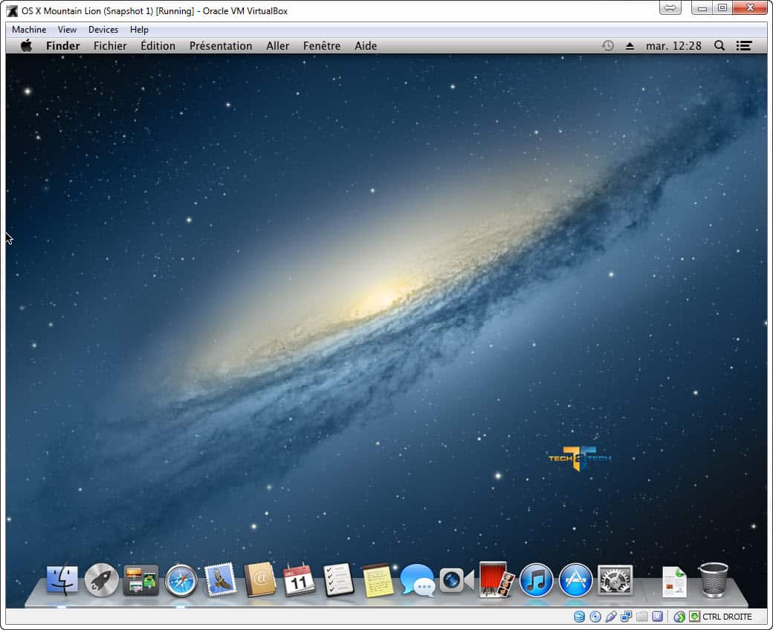Open the Aller menu
Viewport: 773px width, 630px height.
click(x=277, y=46)
